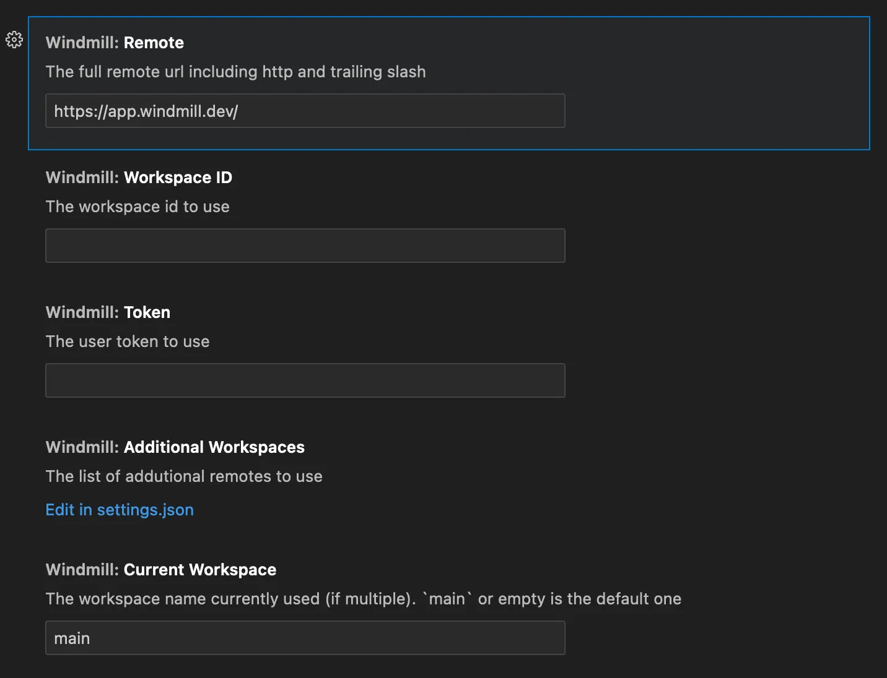Click the Windmill: Remote setting title

click(115, 43)
